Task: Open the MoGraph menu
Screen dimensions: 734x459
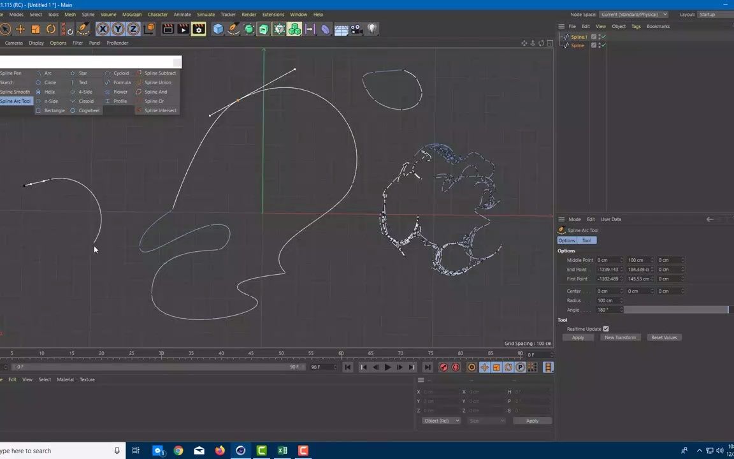Action: point(132,15)
